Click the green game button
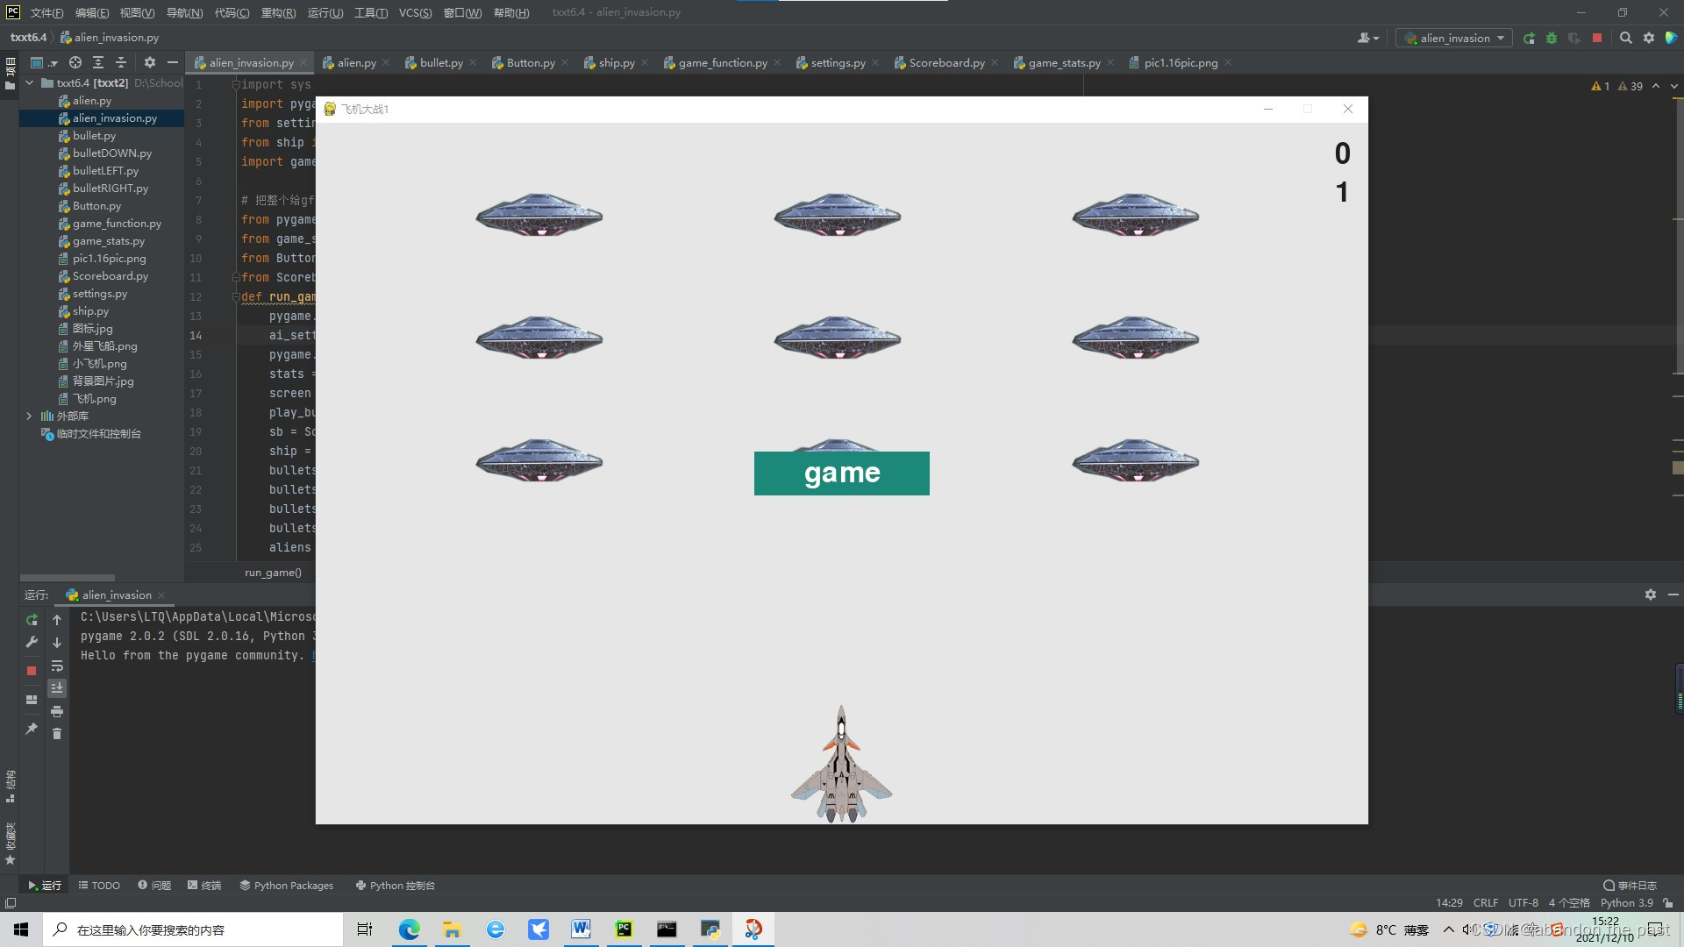The image size is (1684, 947). (841, 473)
